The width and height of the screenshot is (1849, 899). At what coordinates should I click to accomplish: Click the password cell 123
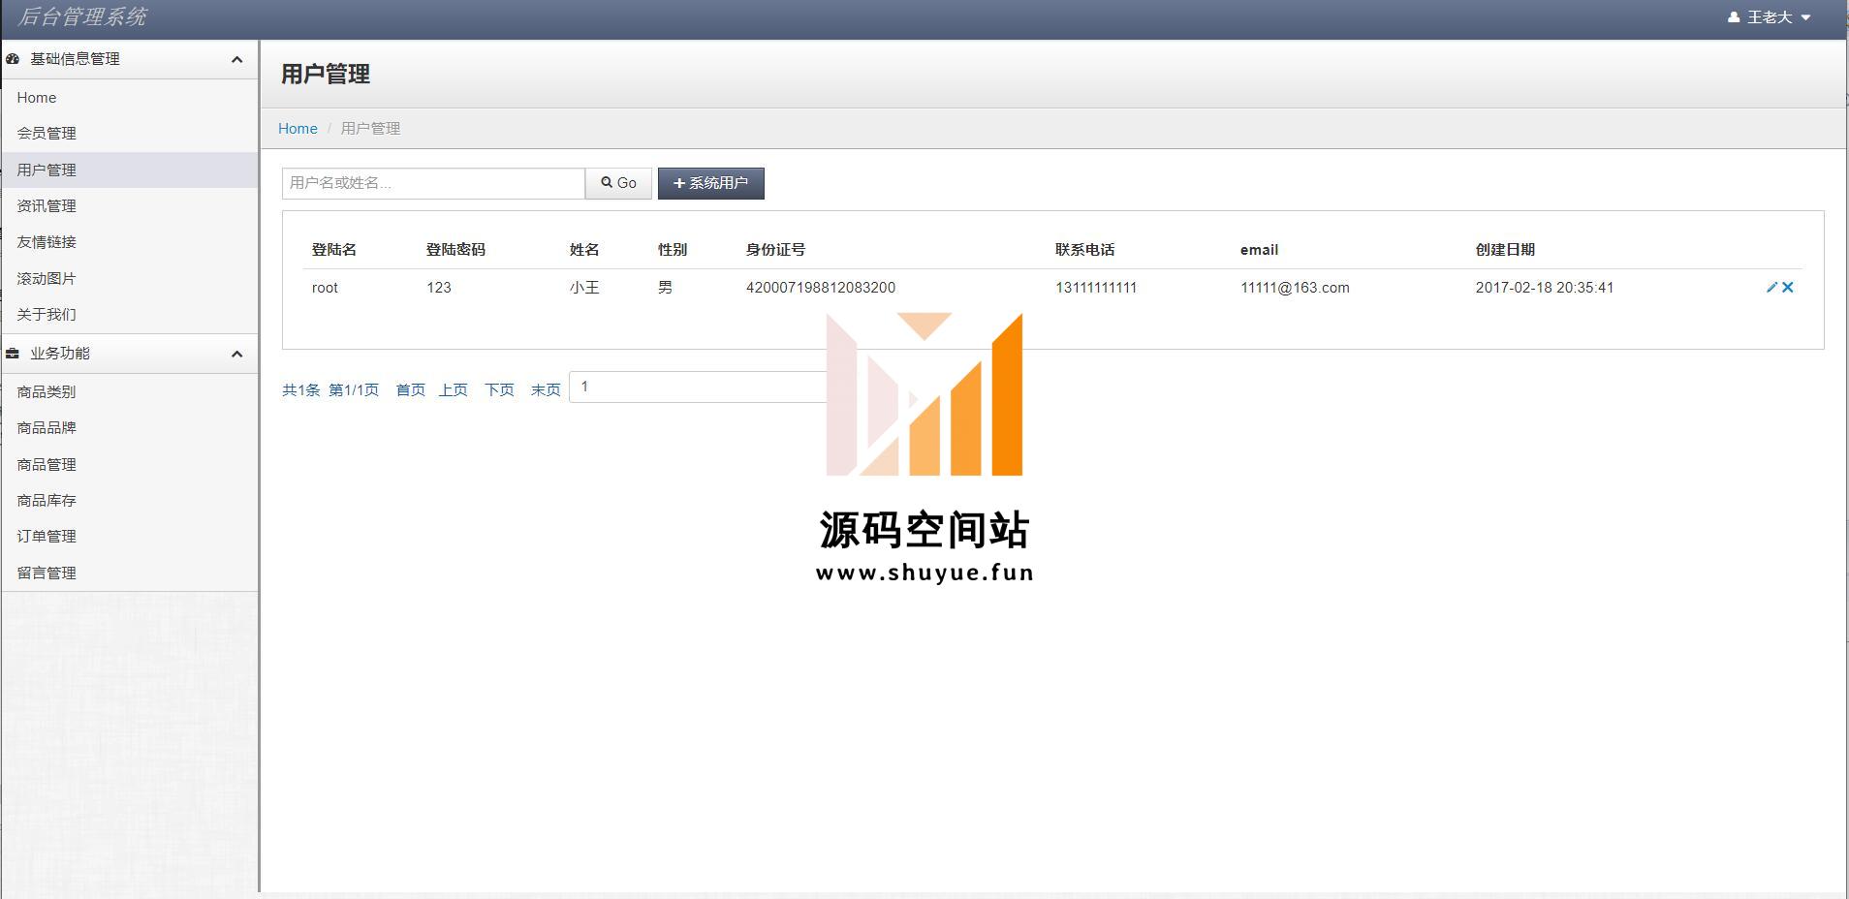point(439,288)
